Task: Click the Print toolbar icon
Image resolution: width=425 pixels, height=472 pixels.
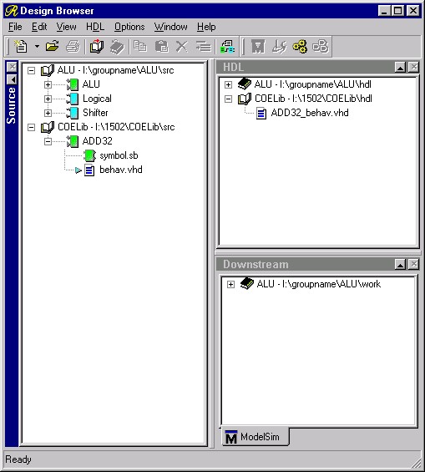Action: pos(73,47)
